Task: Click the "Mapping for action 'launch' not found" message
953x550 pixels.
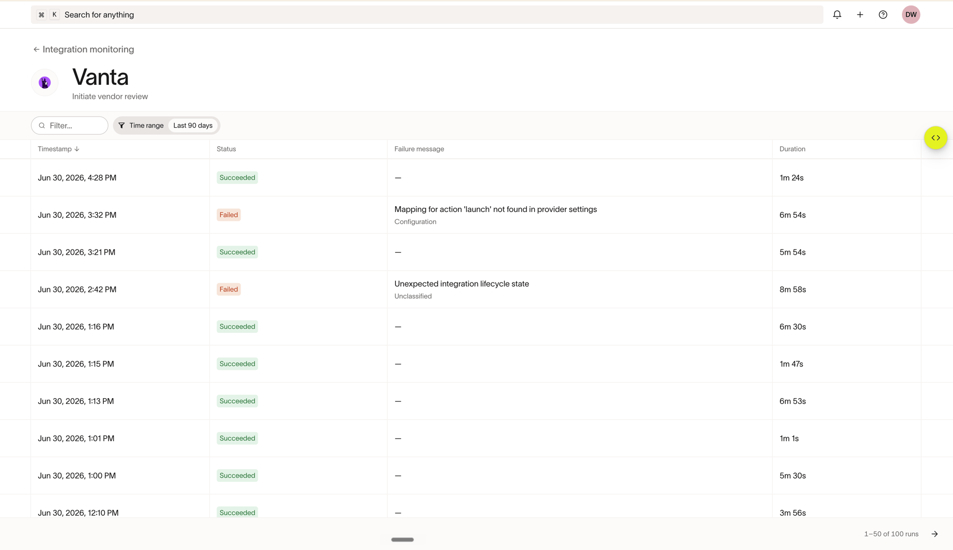Action: pos(496,210)
